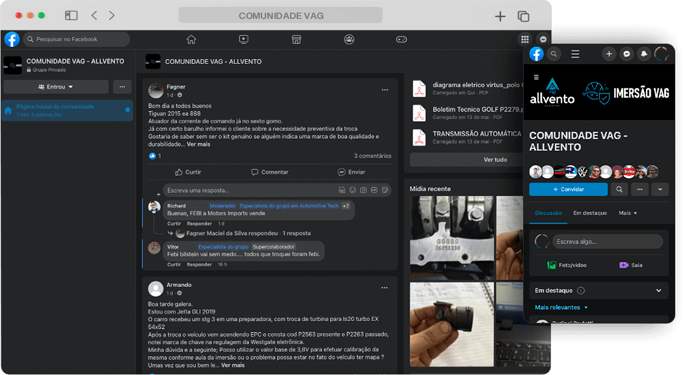Select Página inicial da comunidade sidebar item
The image size is (687, 375).
pos(67,110)
